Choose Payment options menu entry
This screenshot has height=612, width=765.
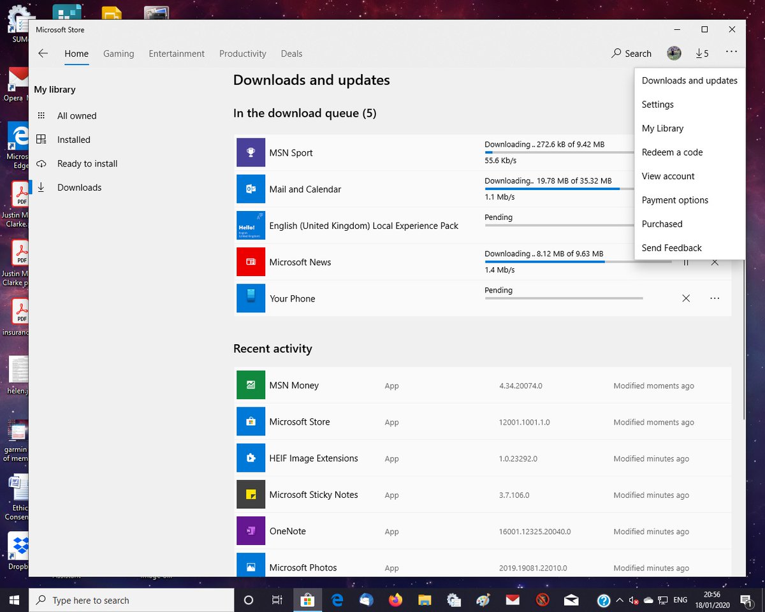(x=690, y=200)
